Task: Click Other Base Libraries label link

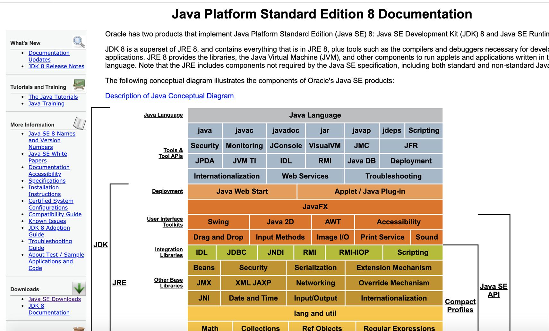Action: pos(168,283)
